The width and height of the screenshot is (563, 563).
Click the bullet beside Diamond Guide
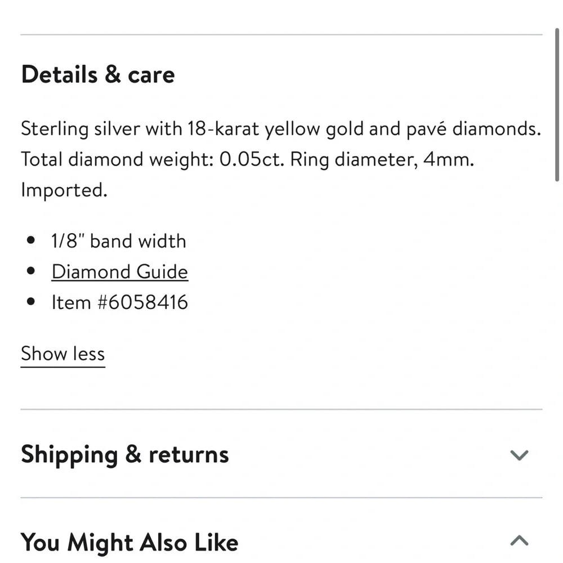click(31, 272)
